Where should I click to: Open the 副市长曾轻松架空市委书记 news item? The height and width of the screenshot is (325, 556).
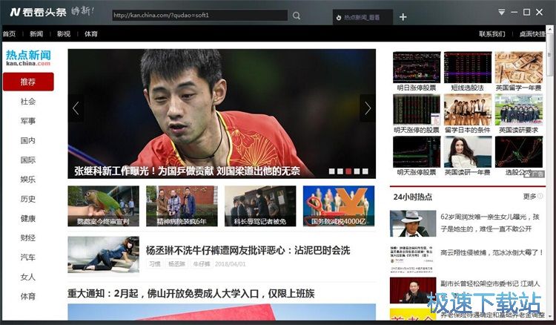point(490,283)
